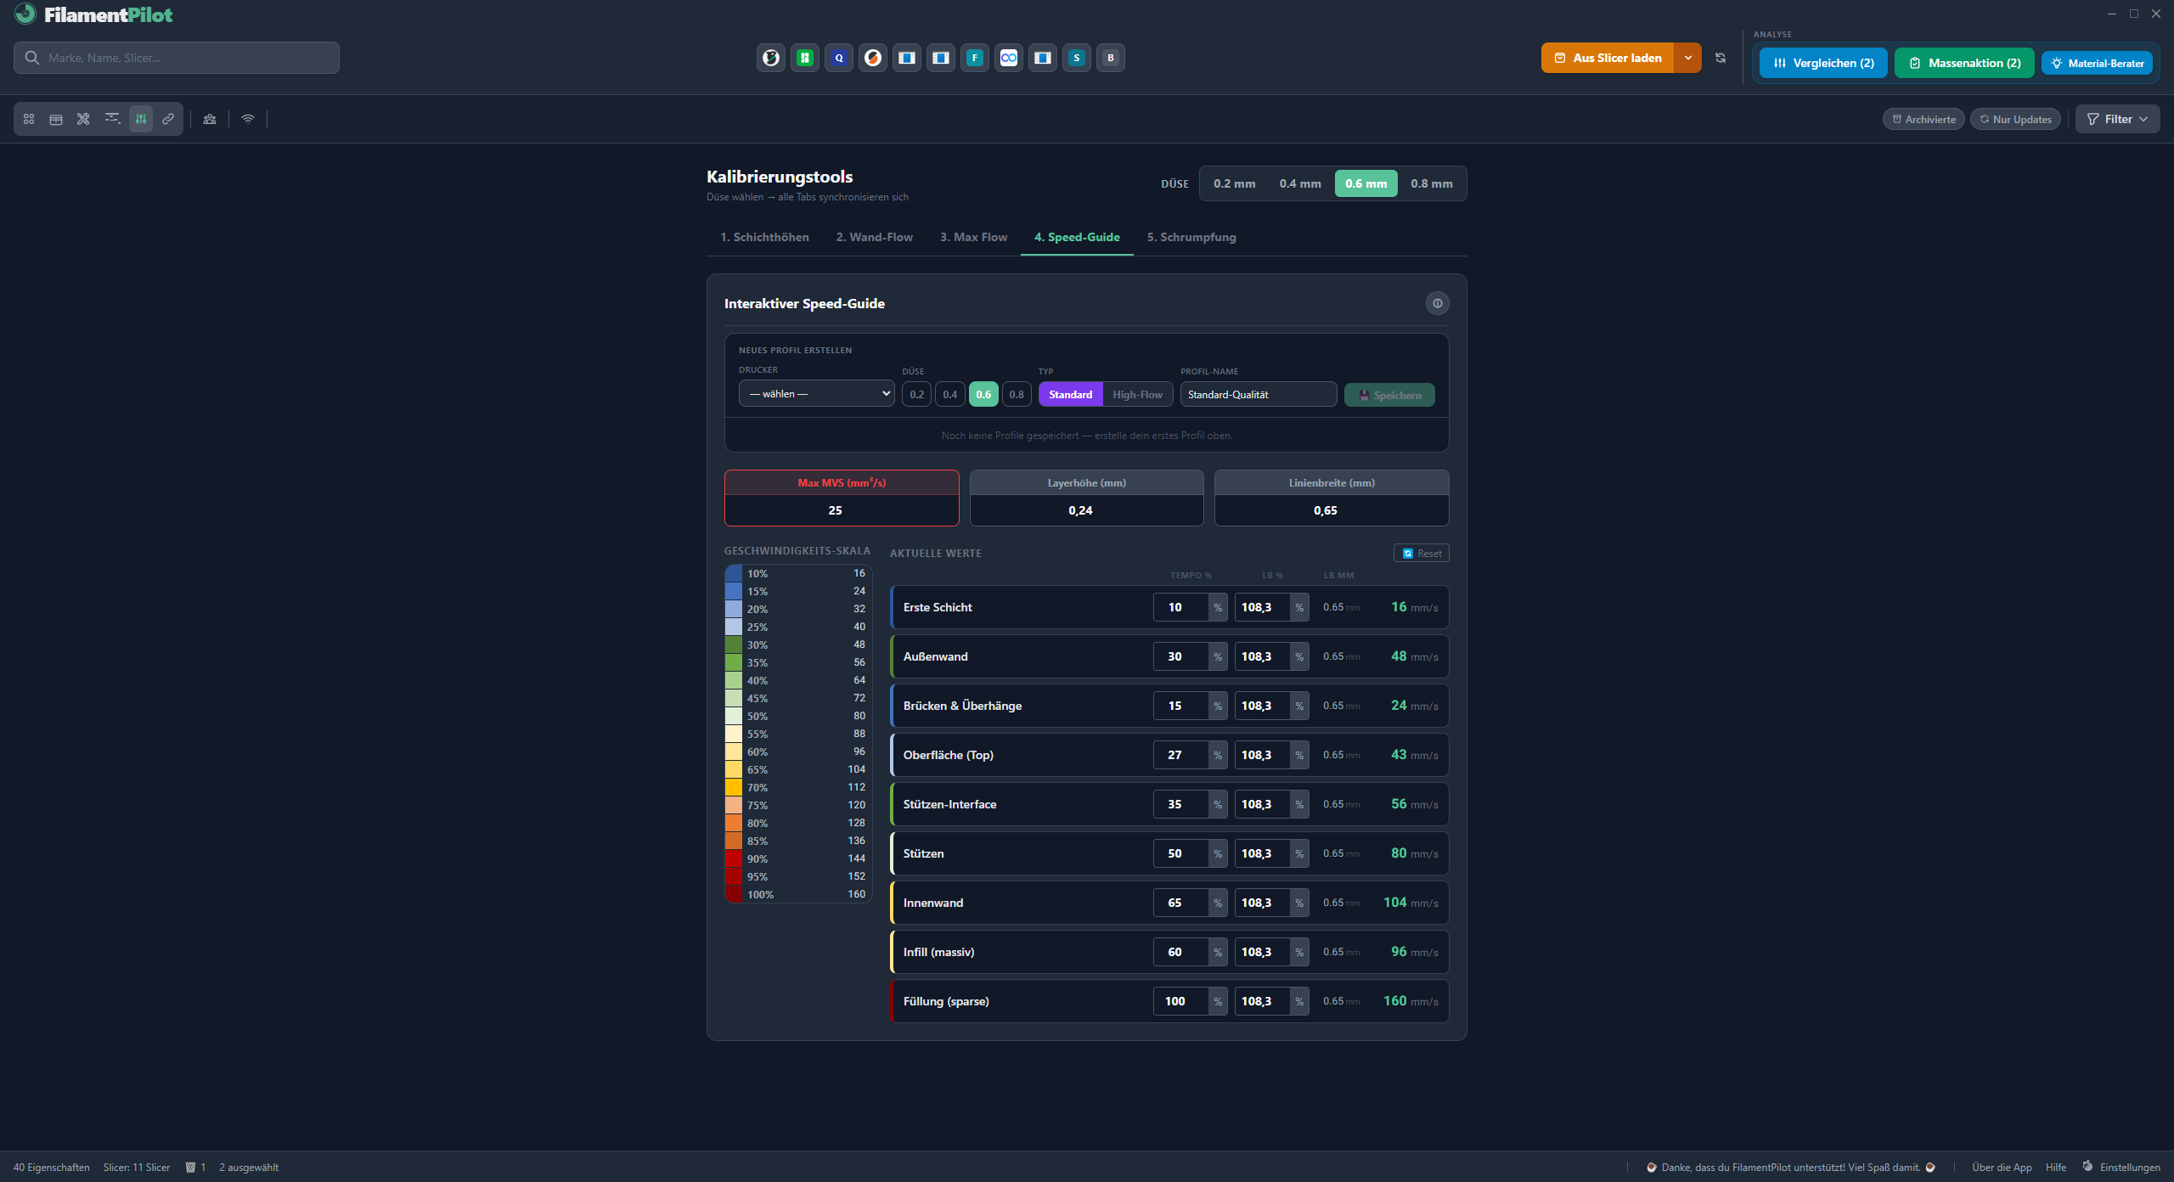Image resolution: width=2174 pixels, height=1182 pixels.
Task: Open the 5. Schrumpfung tab
Action: (x=1191, y=237)
